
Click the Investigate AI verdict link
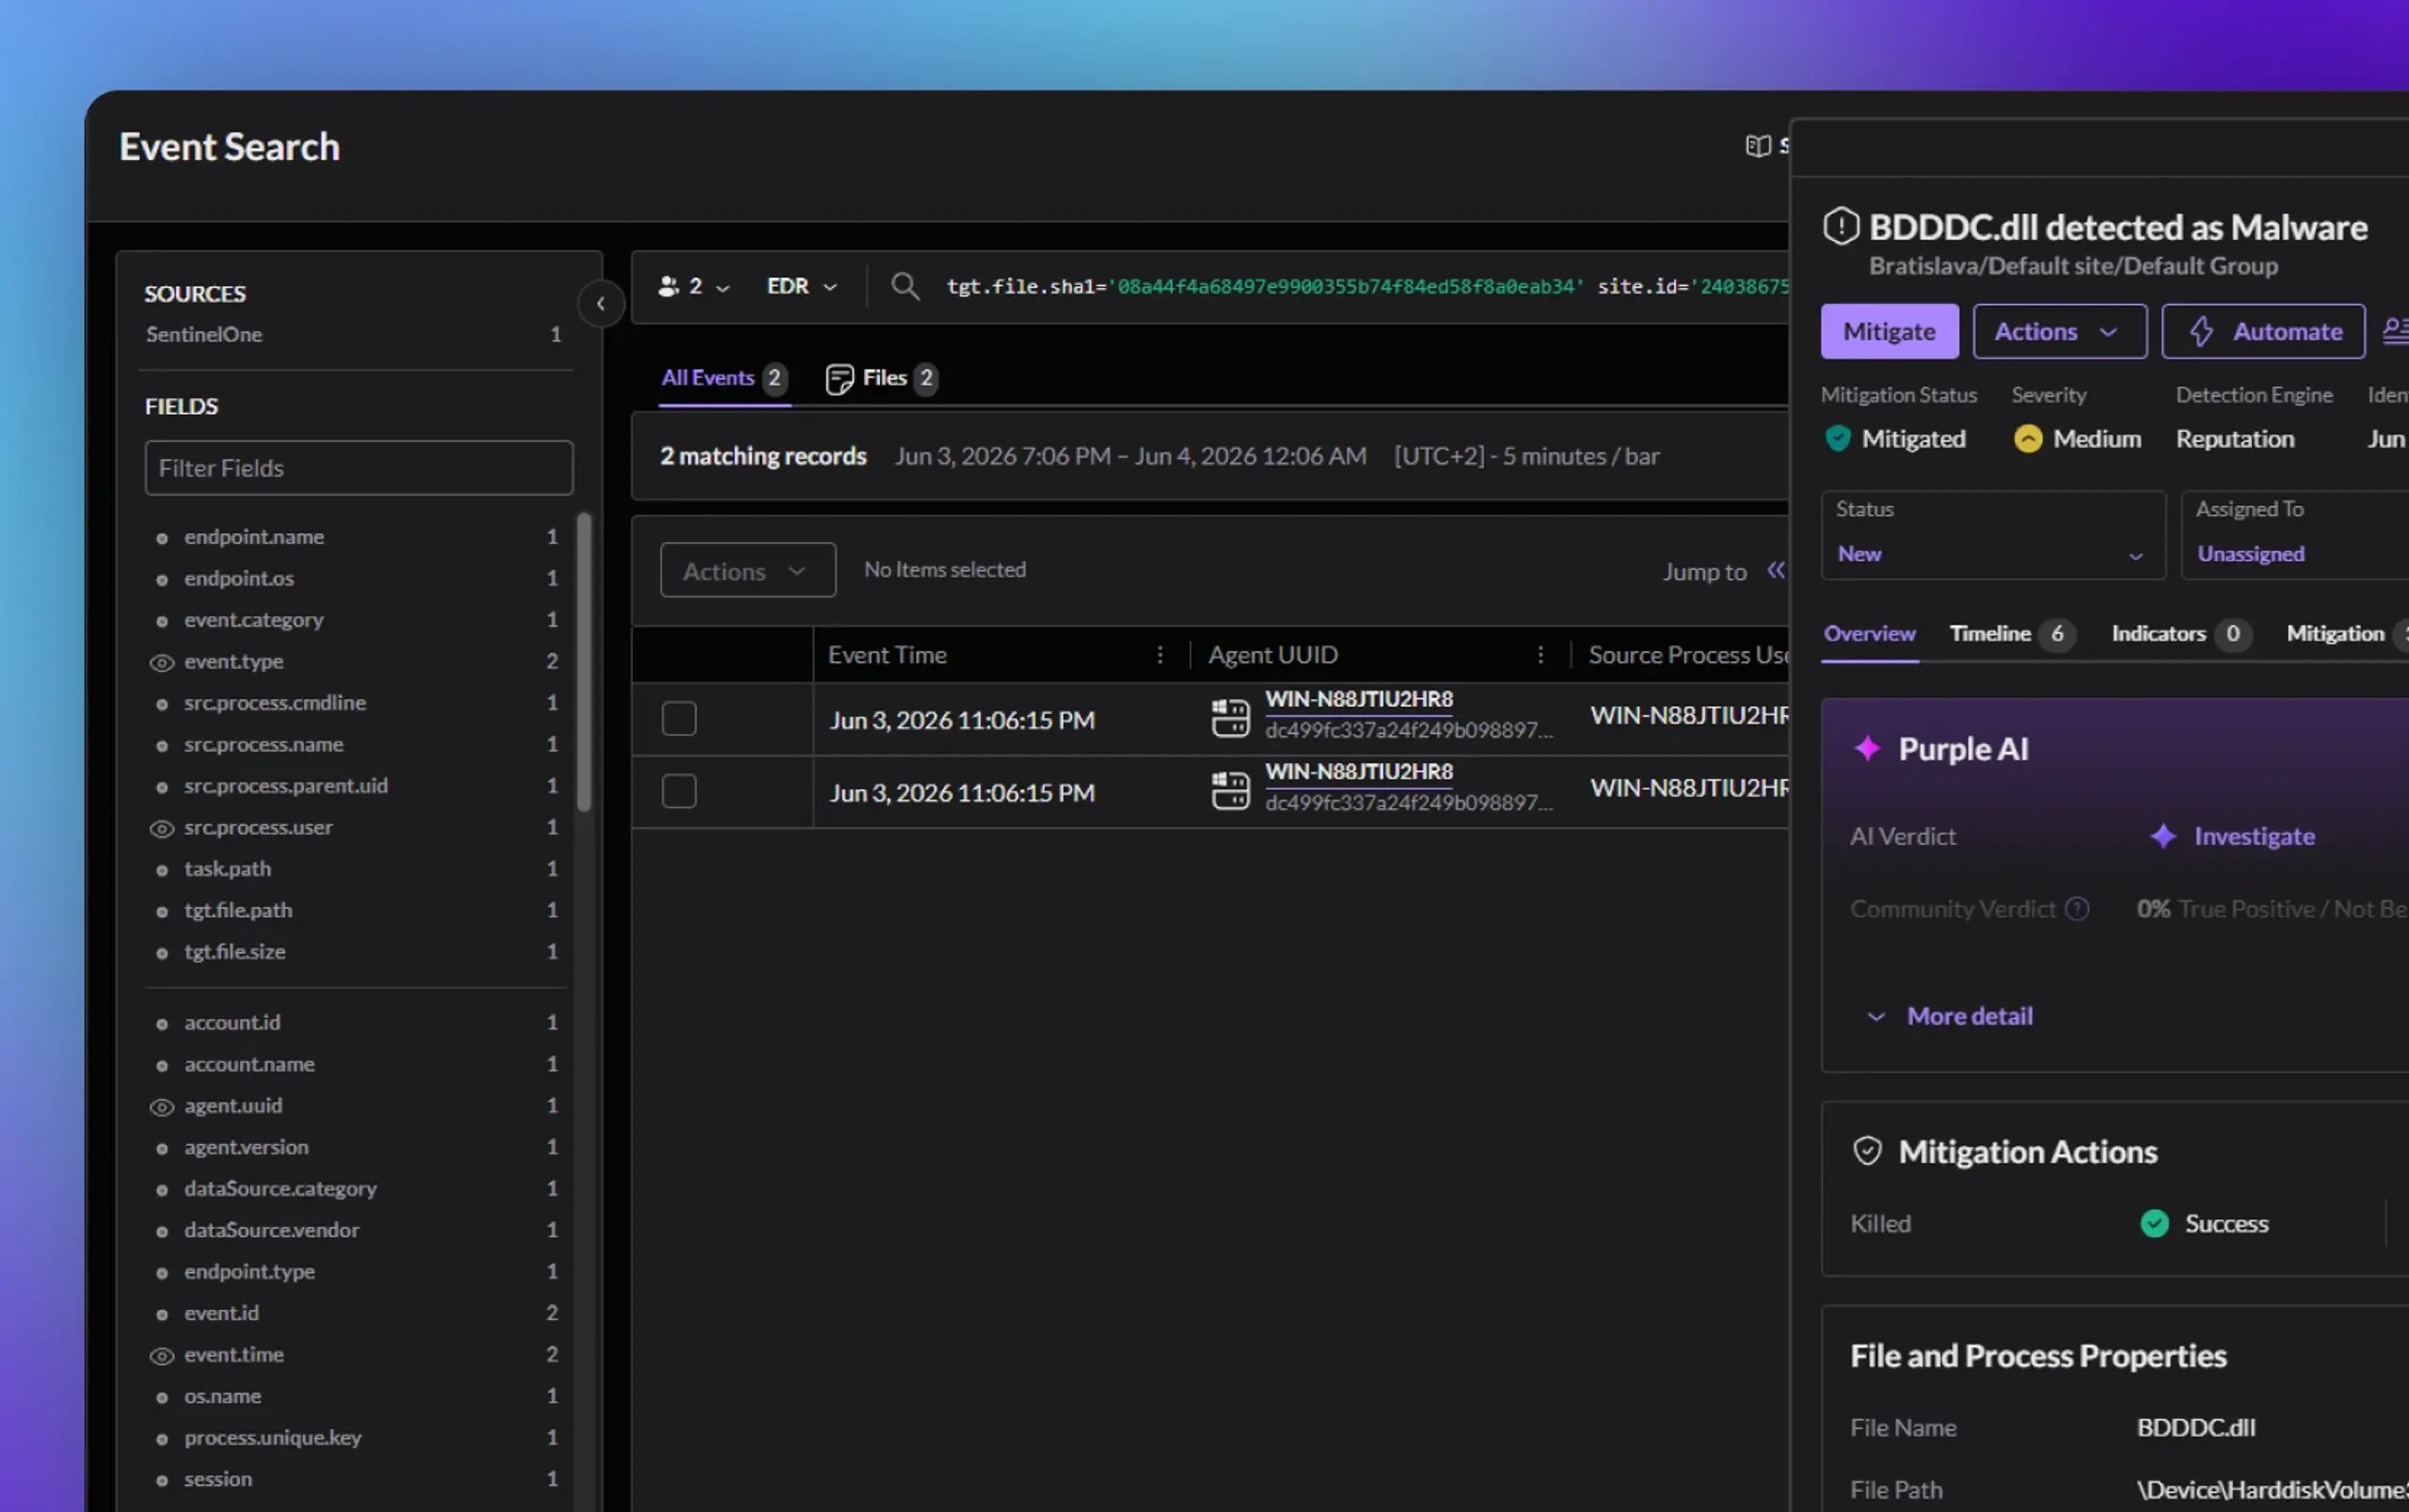pyautogui.click(x=2232, y=836)
